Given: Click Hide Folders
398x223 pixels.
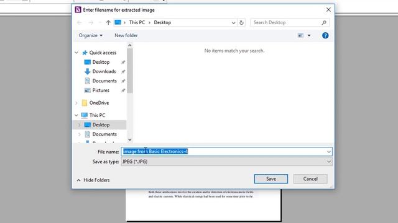Looking at the screenshot, I should click(93, 180).
